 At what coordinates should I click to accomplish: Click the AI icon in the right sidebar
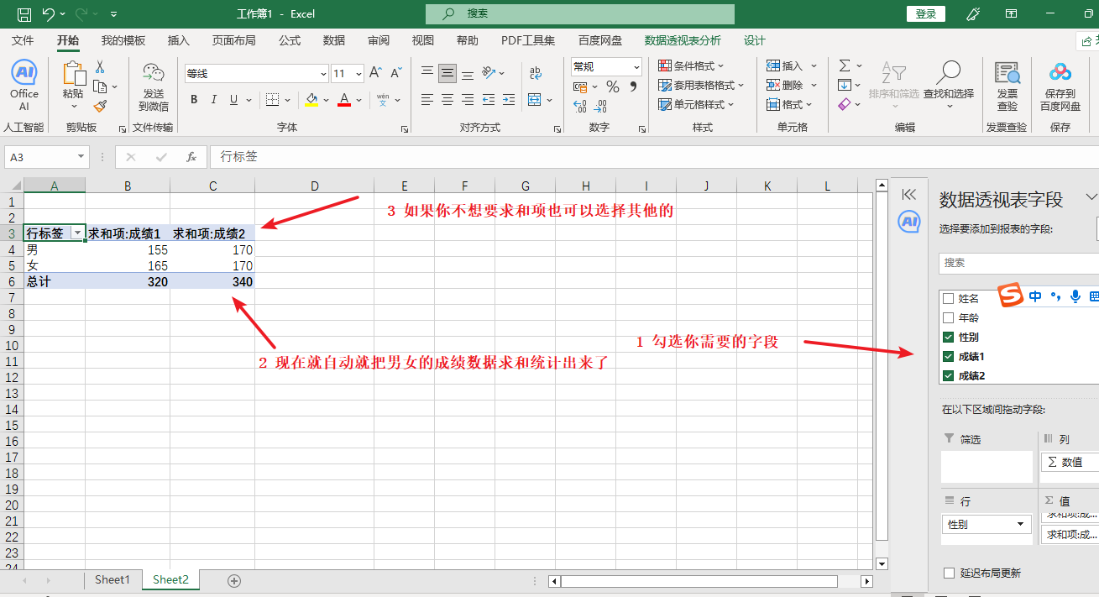click(x=909, y=223)
